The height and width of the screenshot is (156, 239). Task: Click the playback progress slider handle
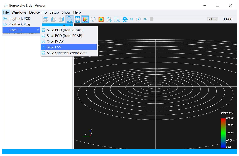[152, 19]
